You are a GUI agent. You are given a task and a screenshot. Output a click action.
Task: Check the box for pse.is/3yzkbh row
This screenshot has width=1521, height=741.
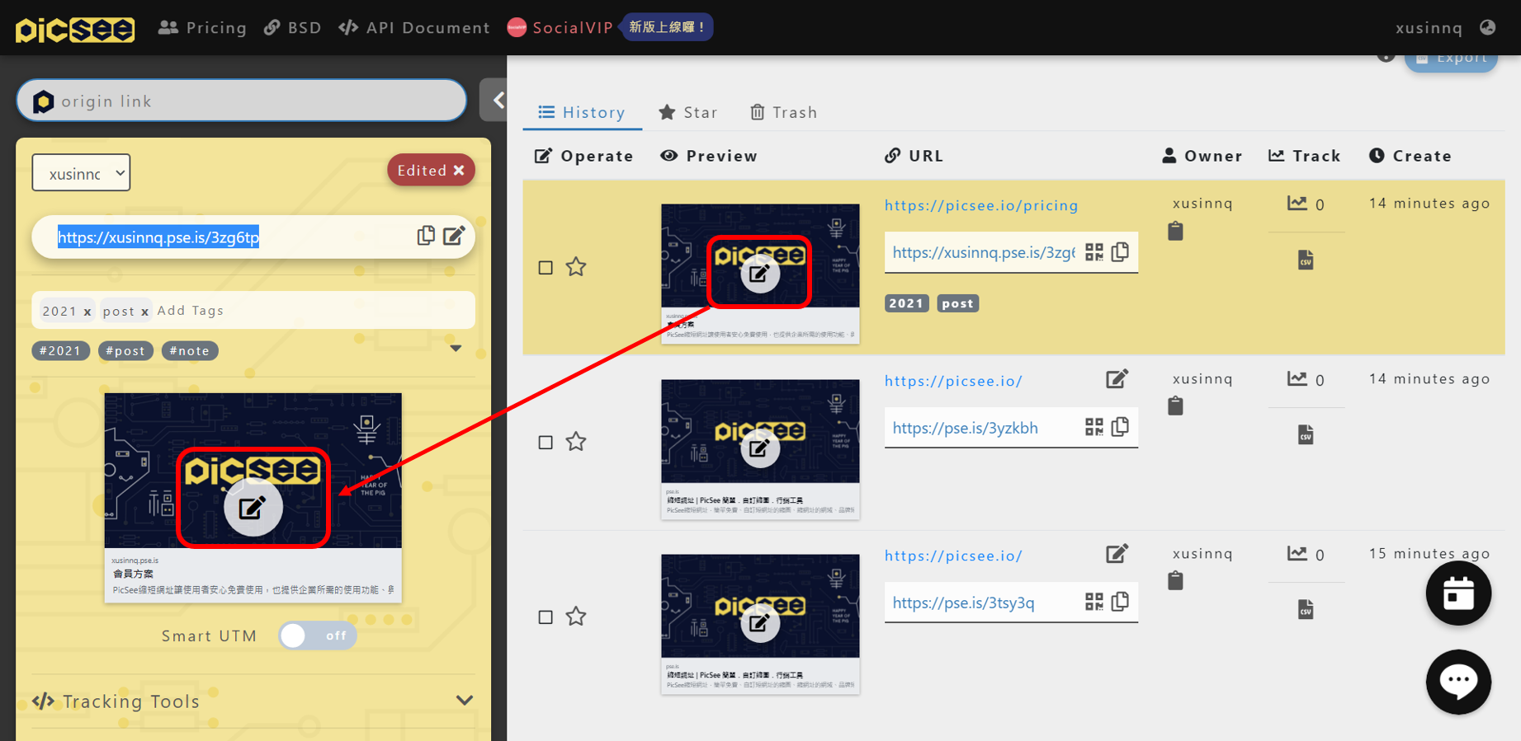(x=546, y=442)
